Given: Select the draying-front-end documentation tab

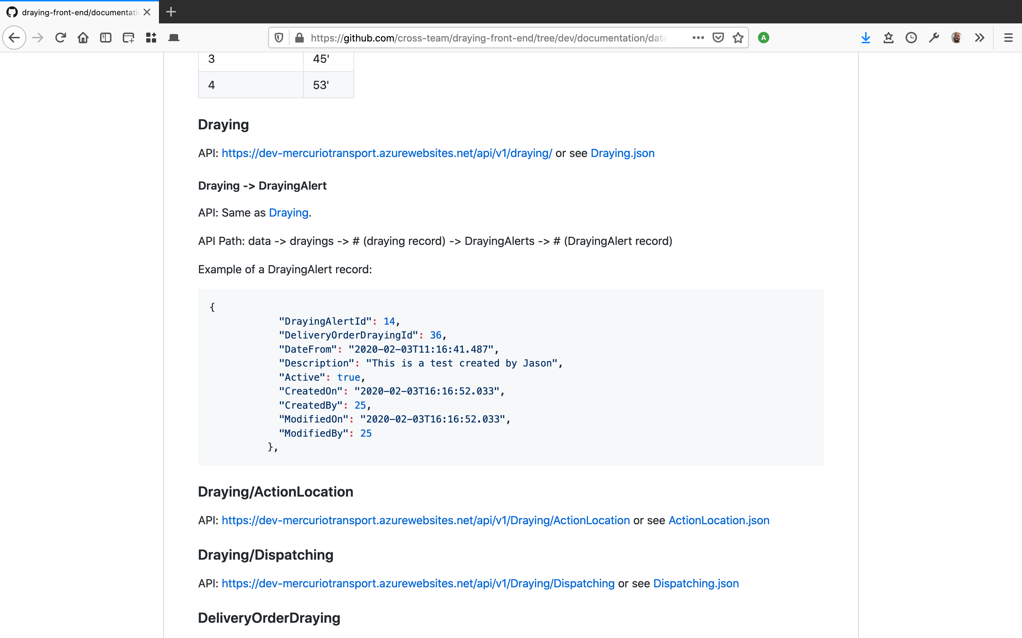Looking at the screenshot, I should pos(79,12).
